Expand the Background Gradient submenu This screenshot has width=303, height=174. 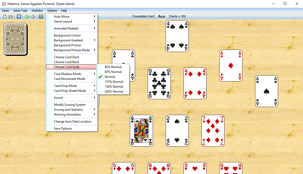tap(72, 40)
